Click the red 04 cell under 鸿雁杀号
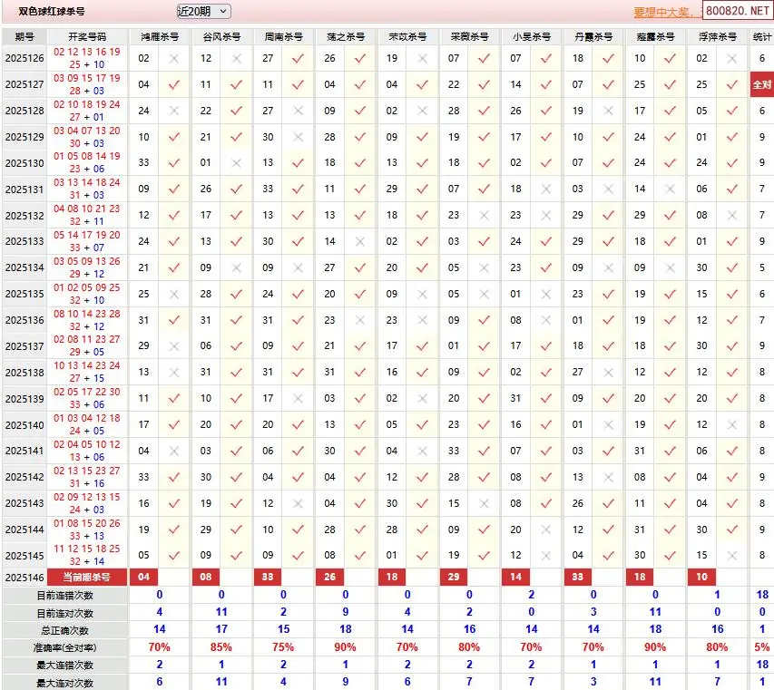 pyautogui.click(x=144, y=577)
